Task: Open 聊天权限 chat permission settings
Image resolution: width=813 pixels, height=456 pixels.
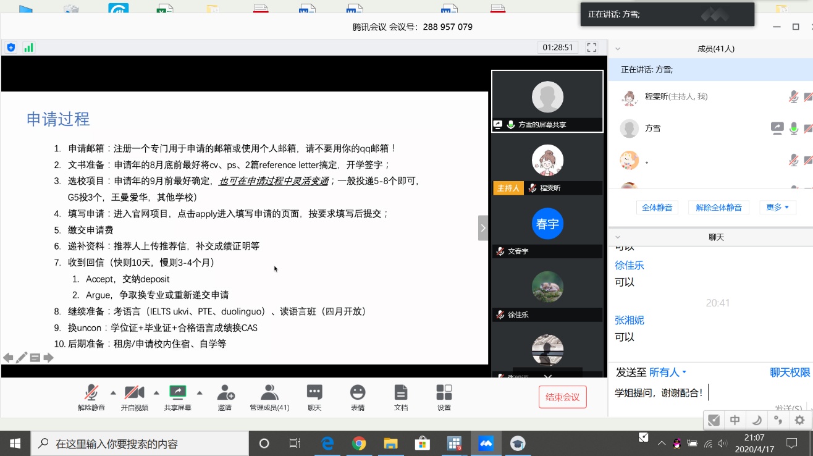Action: pos(790,372)
